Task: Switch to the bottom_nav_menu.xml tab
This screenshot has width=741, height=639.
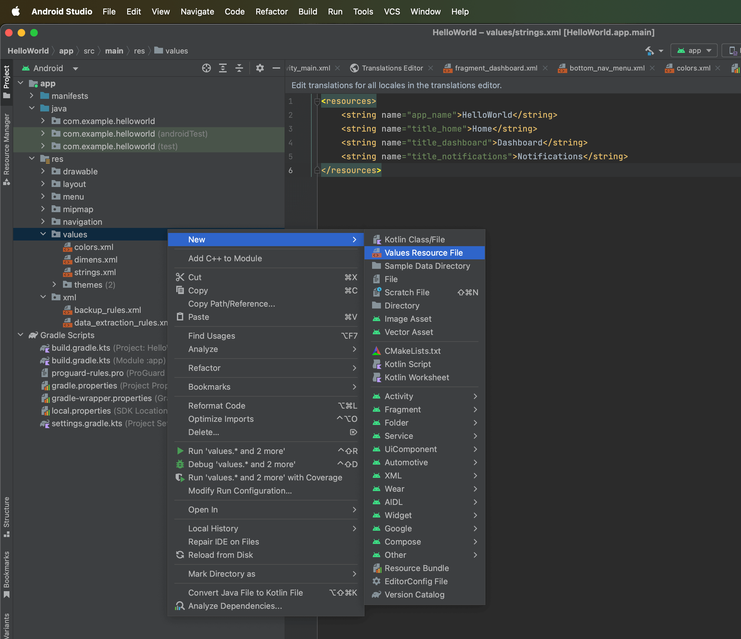Action: (607, 68)
